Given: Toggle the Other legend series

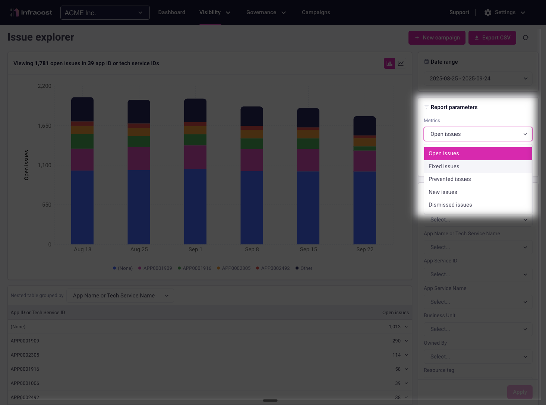Looking at the screenshot, I should [x=304, y=268].
